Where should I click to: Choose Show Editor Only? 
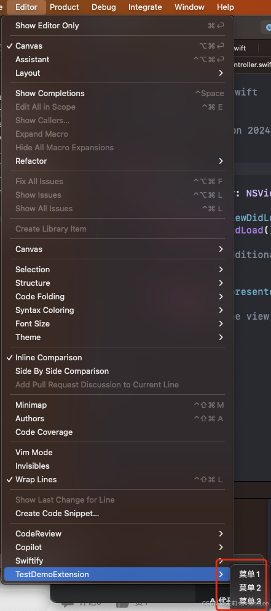click(117, 26)
